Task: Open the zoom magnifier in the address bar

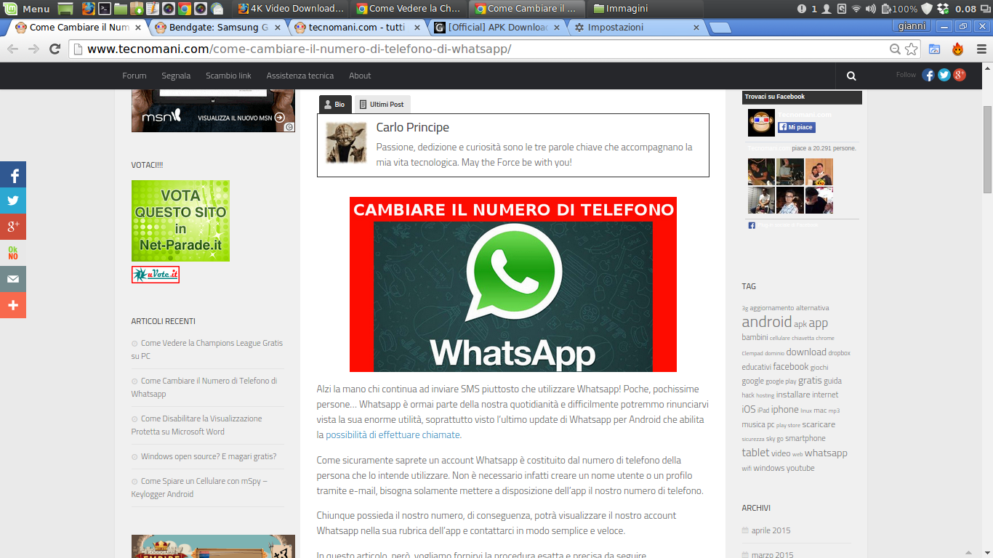Action: click(x=896, y=49)
